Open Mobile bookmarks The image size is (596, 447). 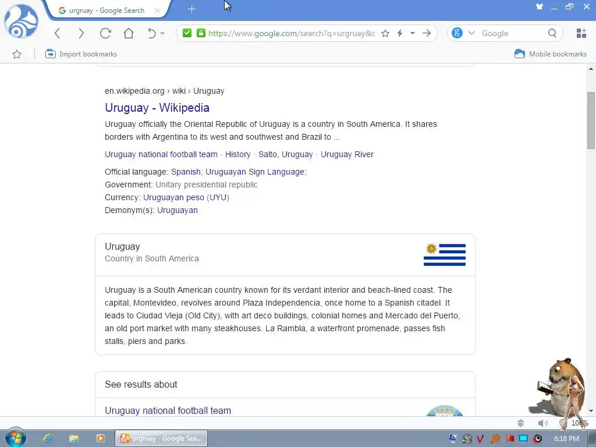click(551, 54)
